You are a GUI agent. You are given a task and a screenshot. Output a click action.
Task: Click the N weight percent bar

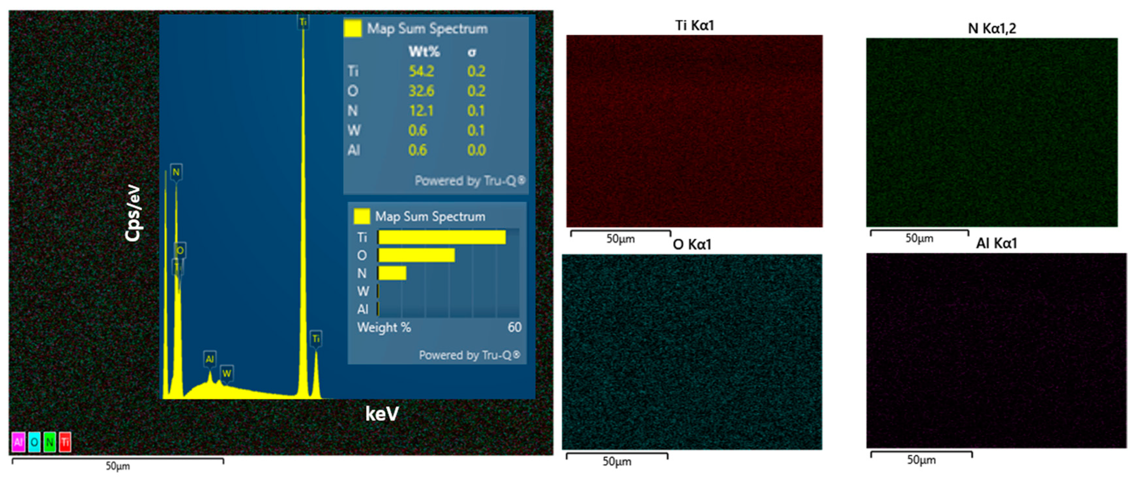tap(392, 273)
